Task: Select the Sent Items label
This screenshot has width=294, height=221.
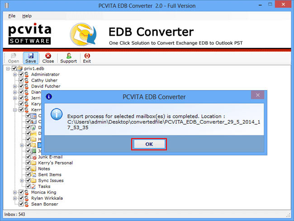Action: (50, 175)
